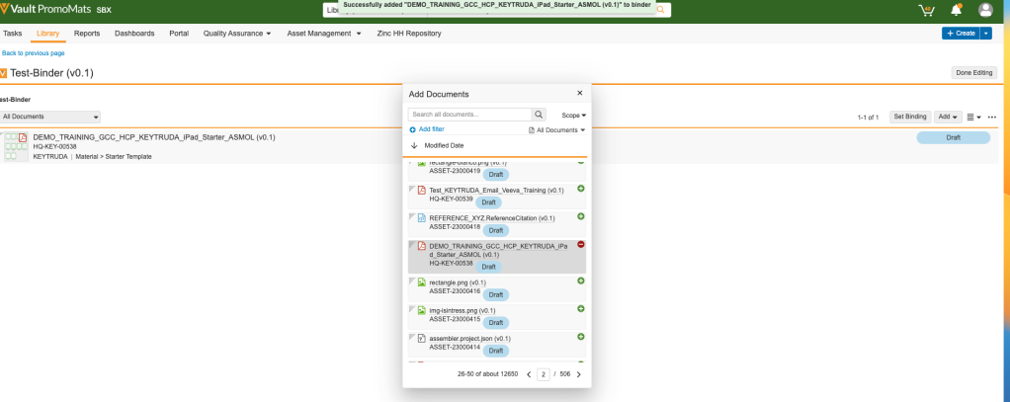Focus the Search all documents field
The image size is (1010, 402).
[469, 115]
